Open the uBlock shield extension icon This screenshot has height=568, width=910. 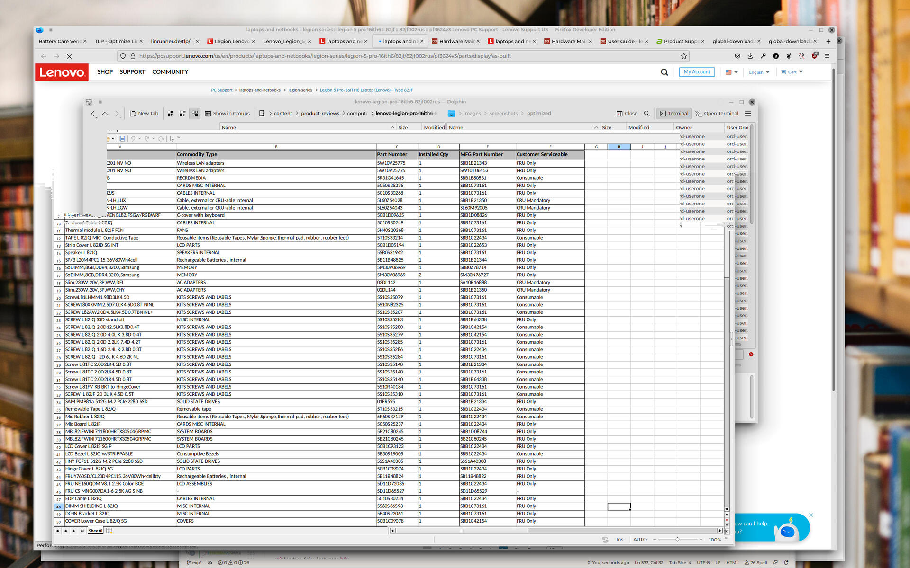click(814, 56)
